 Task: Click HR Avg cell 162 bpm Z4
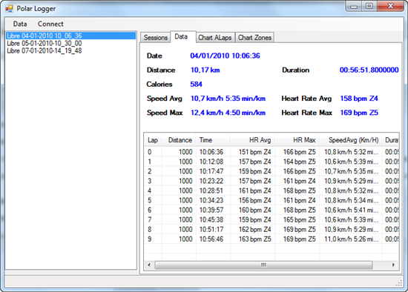coord(255,229)
